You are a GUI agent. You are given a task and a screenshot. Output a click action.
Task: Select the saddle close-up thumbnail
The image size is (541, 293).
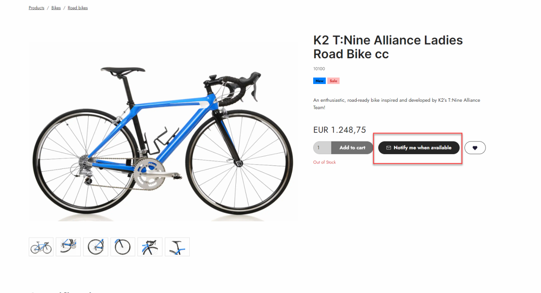pyautogui.click(x=177, y=247)
